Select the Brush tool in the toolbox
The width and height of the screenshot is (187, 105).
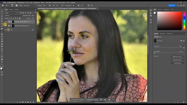click(2, 31)
